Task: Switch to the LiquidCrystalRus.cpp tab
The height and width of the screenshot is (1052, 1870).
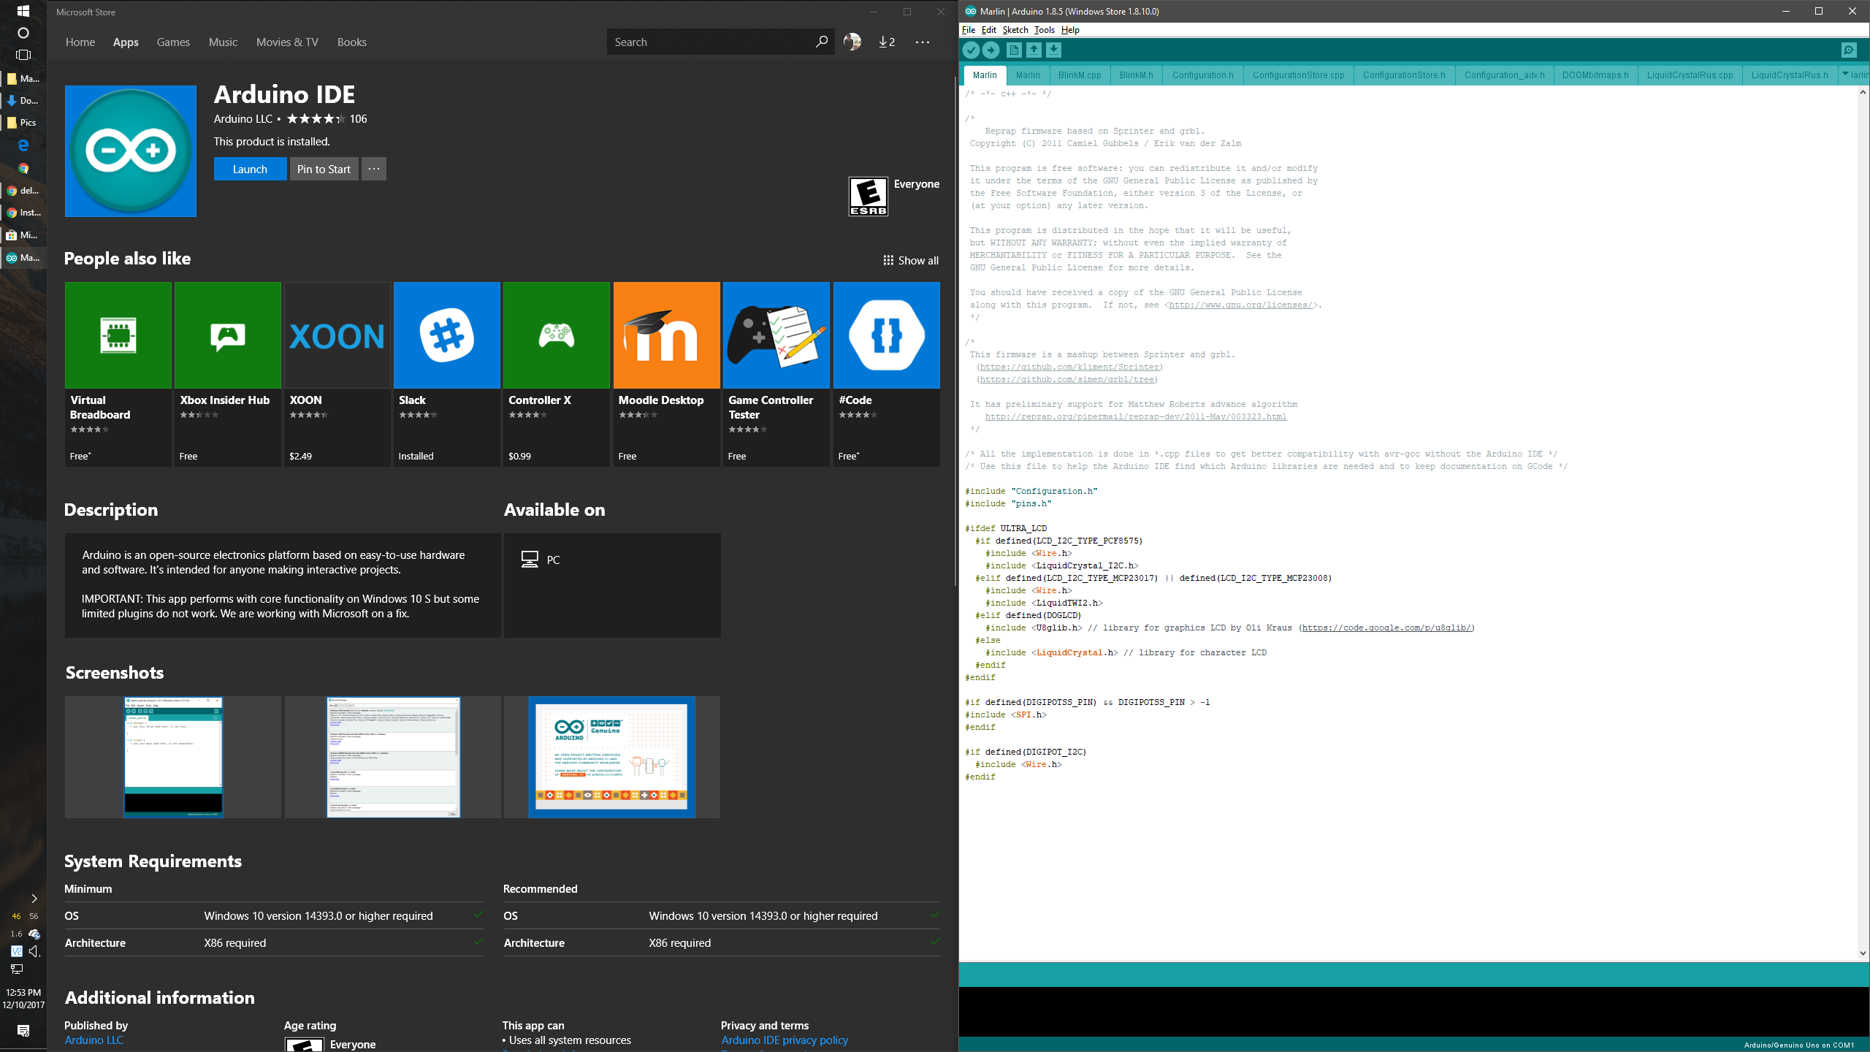Action: 1690,75
